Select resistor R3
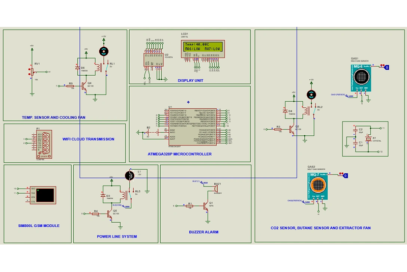407x272 pixels. [278, 129]
